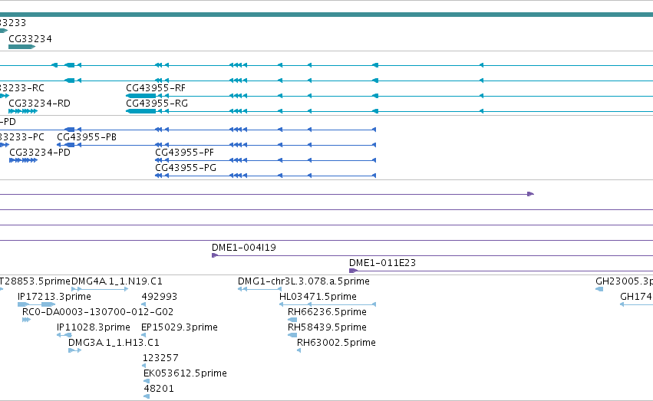Open the DMG1-chr3L.3.078.a.5prime label
The height and width of the screenshot is (401, 653).
coord(304,281)
